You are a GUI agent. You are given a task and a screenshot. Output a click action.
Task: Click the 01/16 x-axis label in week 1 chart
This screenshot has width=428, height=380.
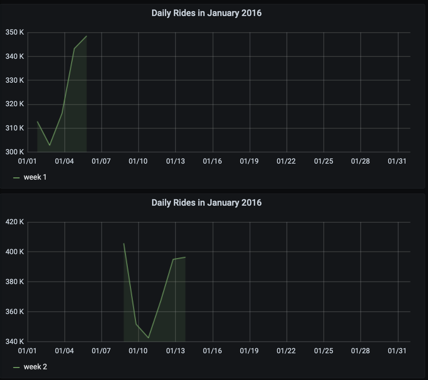click(212, 161)
